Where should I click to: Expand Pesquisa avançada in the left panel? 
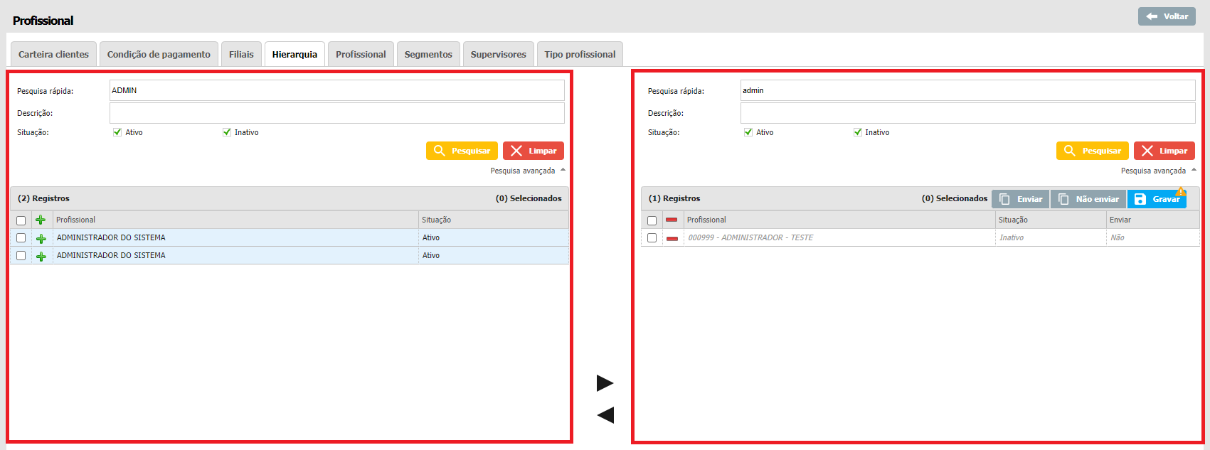(527, 171)
